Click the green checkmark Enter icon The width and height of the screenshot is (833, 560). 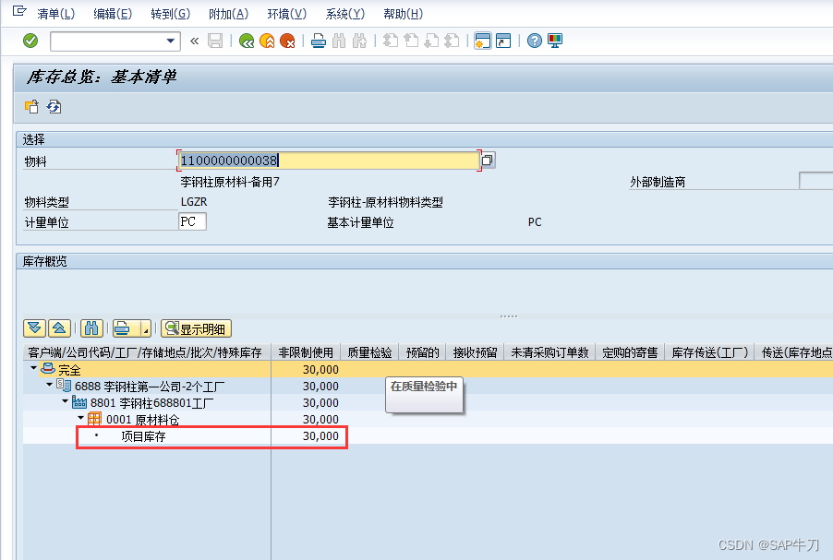[30, 41]
